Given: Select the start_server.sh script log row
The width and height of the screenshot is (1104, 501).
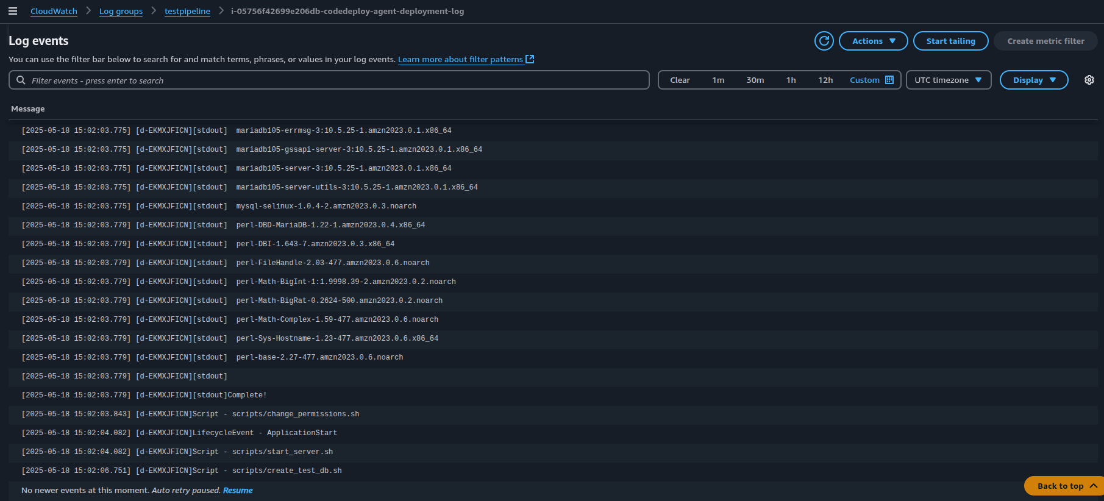Looking at the screenshot, I should tap(553, 452).
